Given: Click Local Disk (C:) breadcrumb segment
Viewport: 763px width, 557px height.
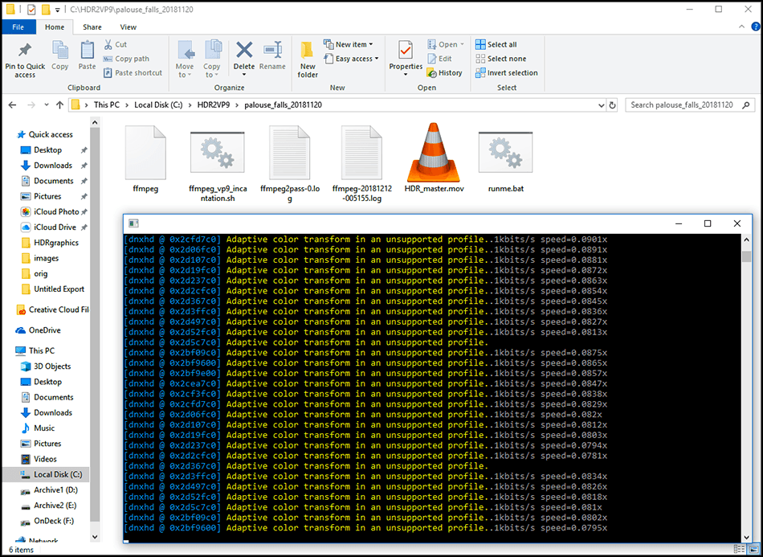Looking at the screenshot, I should coord(159,104).
